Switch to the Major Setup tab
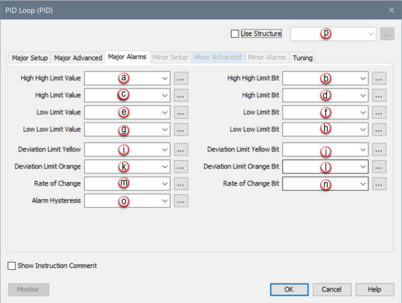The height and width of the screenshot is (303, 402). click(31, 57)
